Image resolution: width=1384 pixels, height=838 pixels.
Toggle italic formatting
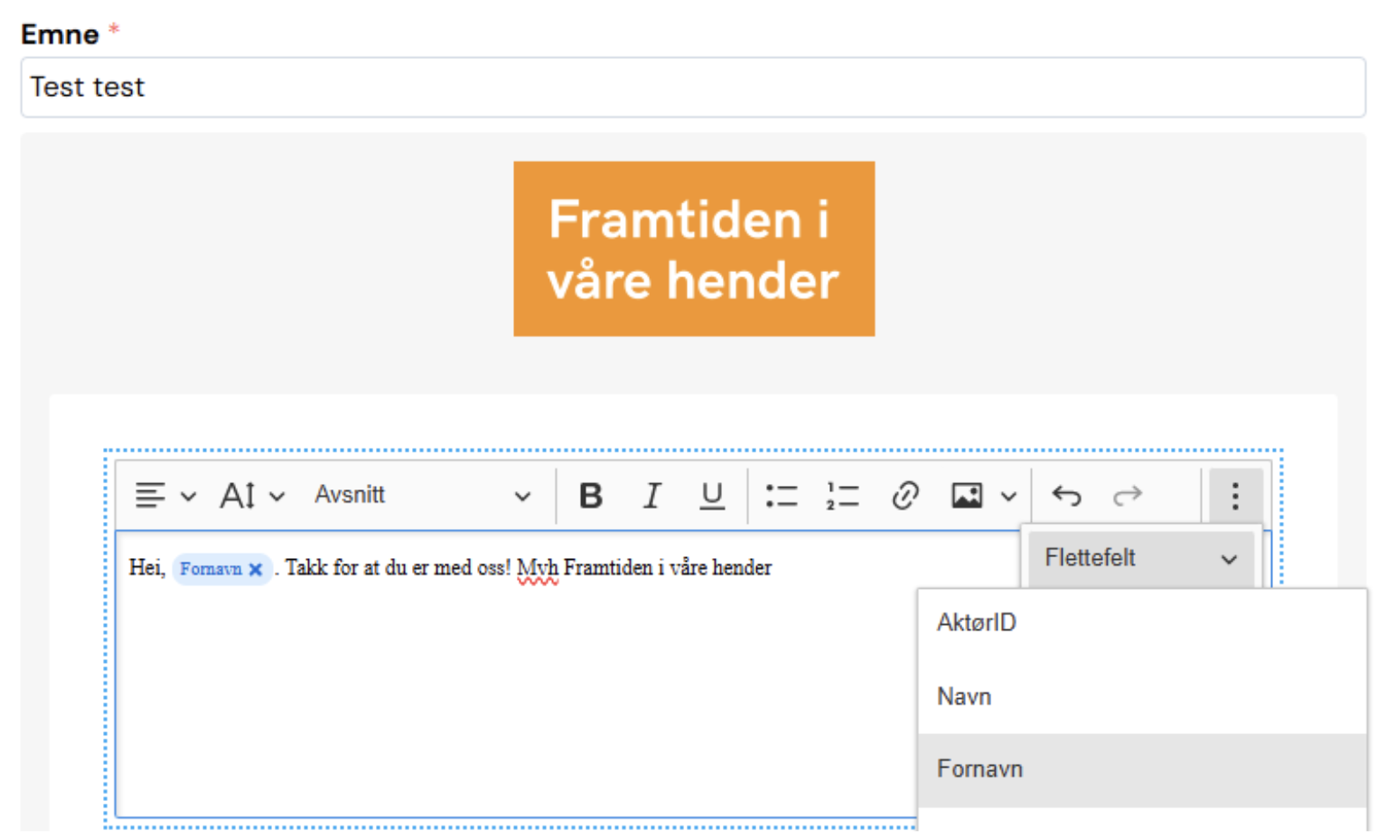(x=652, y=496)
